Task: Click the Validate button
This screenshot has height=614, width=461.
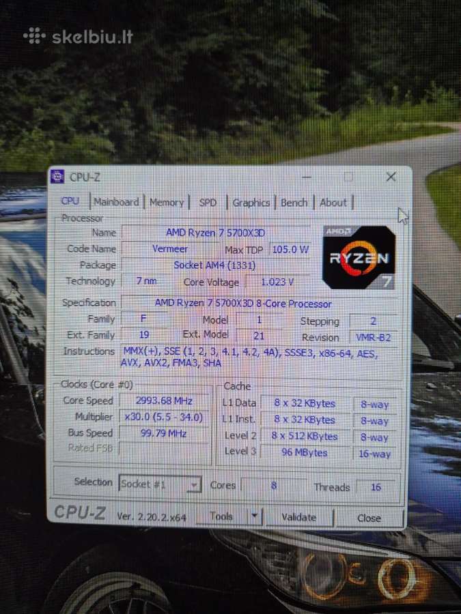Action: (x=299, y=517)
